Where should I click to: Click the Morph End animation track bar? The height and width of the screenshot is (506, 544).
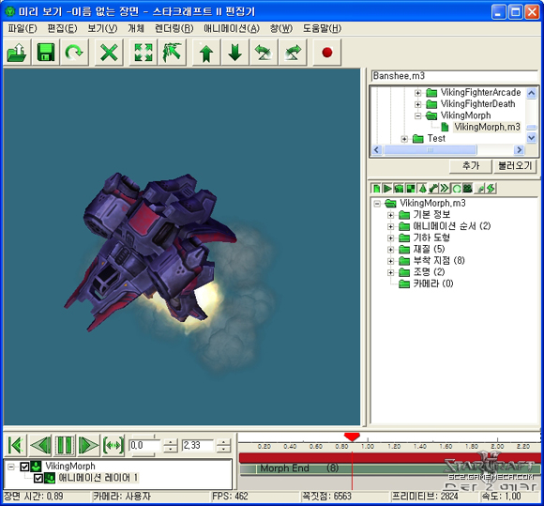[x=390, y=468]
